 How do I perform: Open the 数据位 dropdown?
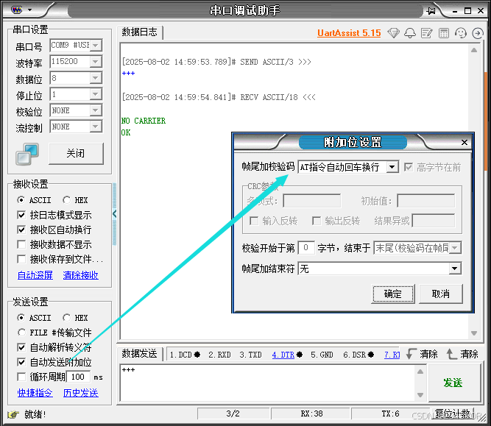tap(96, 78)
